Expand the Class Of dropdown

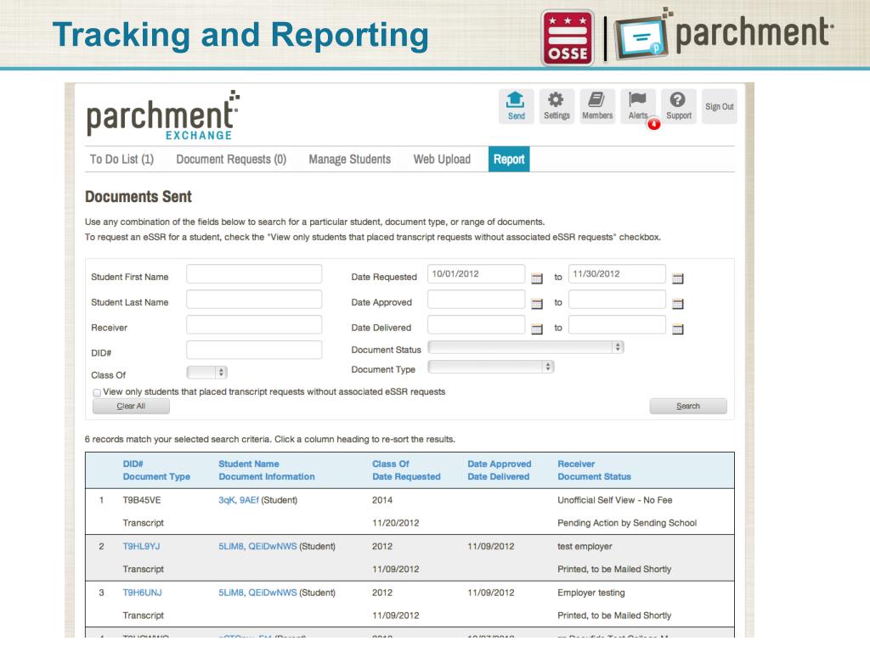(x=207, y=372)
